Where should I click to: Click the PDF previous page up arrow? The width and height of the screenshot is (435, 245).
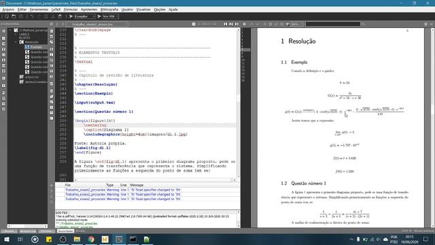(251, 24)
